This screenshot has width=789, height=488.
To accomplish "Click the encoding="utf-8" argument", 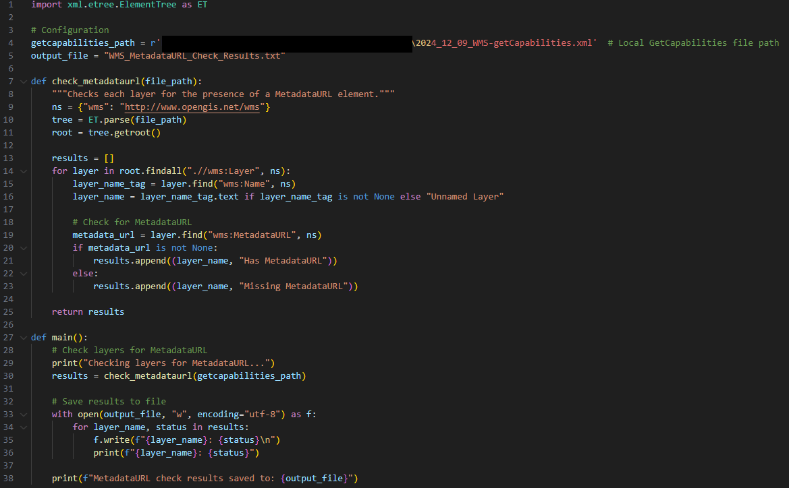I will click(238, 415).
